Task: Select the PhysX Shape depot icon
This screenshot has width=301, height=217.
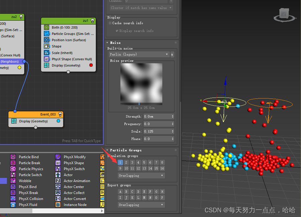Action: pyautogui.click(x=58, y=163)
